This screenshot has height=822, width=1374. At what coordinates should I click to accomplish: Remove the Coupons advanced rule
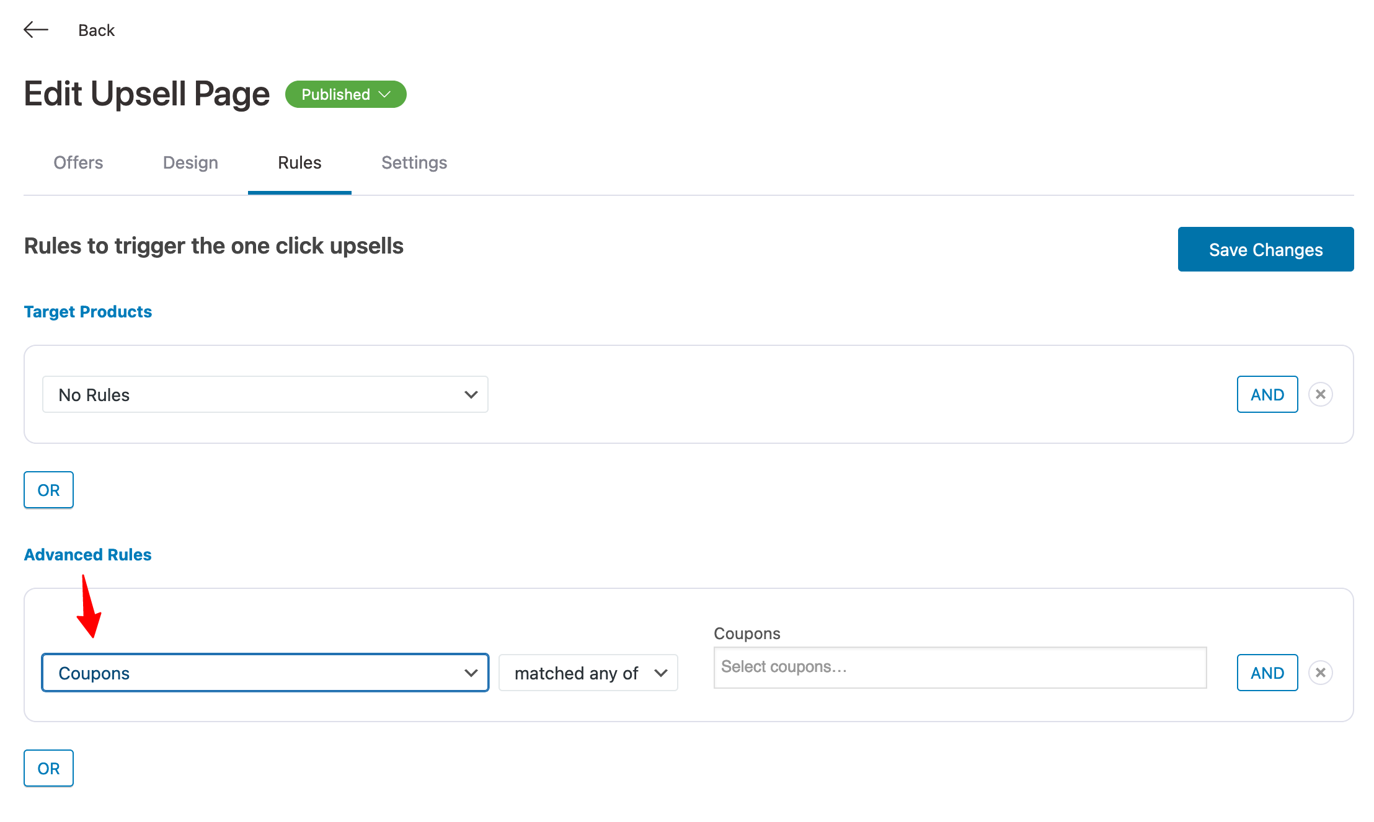(x=1320, y=673)
